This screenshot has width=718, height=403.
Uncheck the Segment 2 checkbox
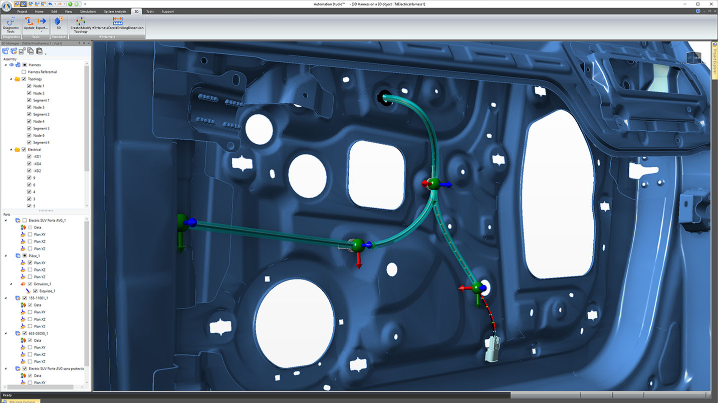[29, 114]
